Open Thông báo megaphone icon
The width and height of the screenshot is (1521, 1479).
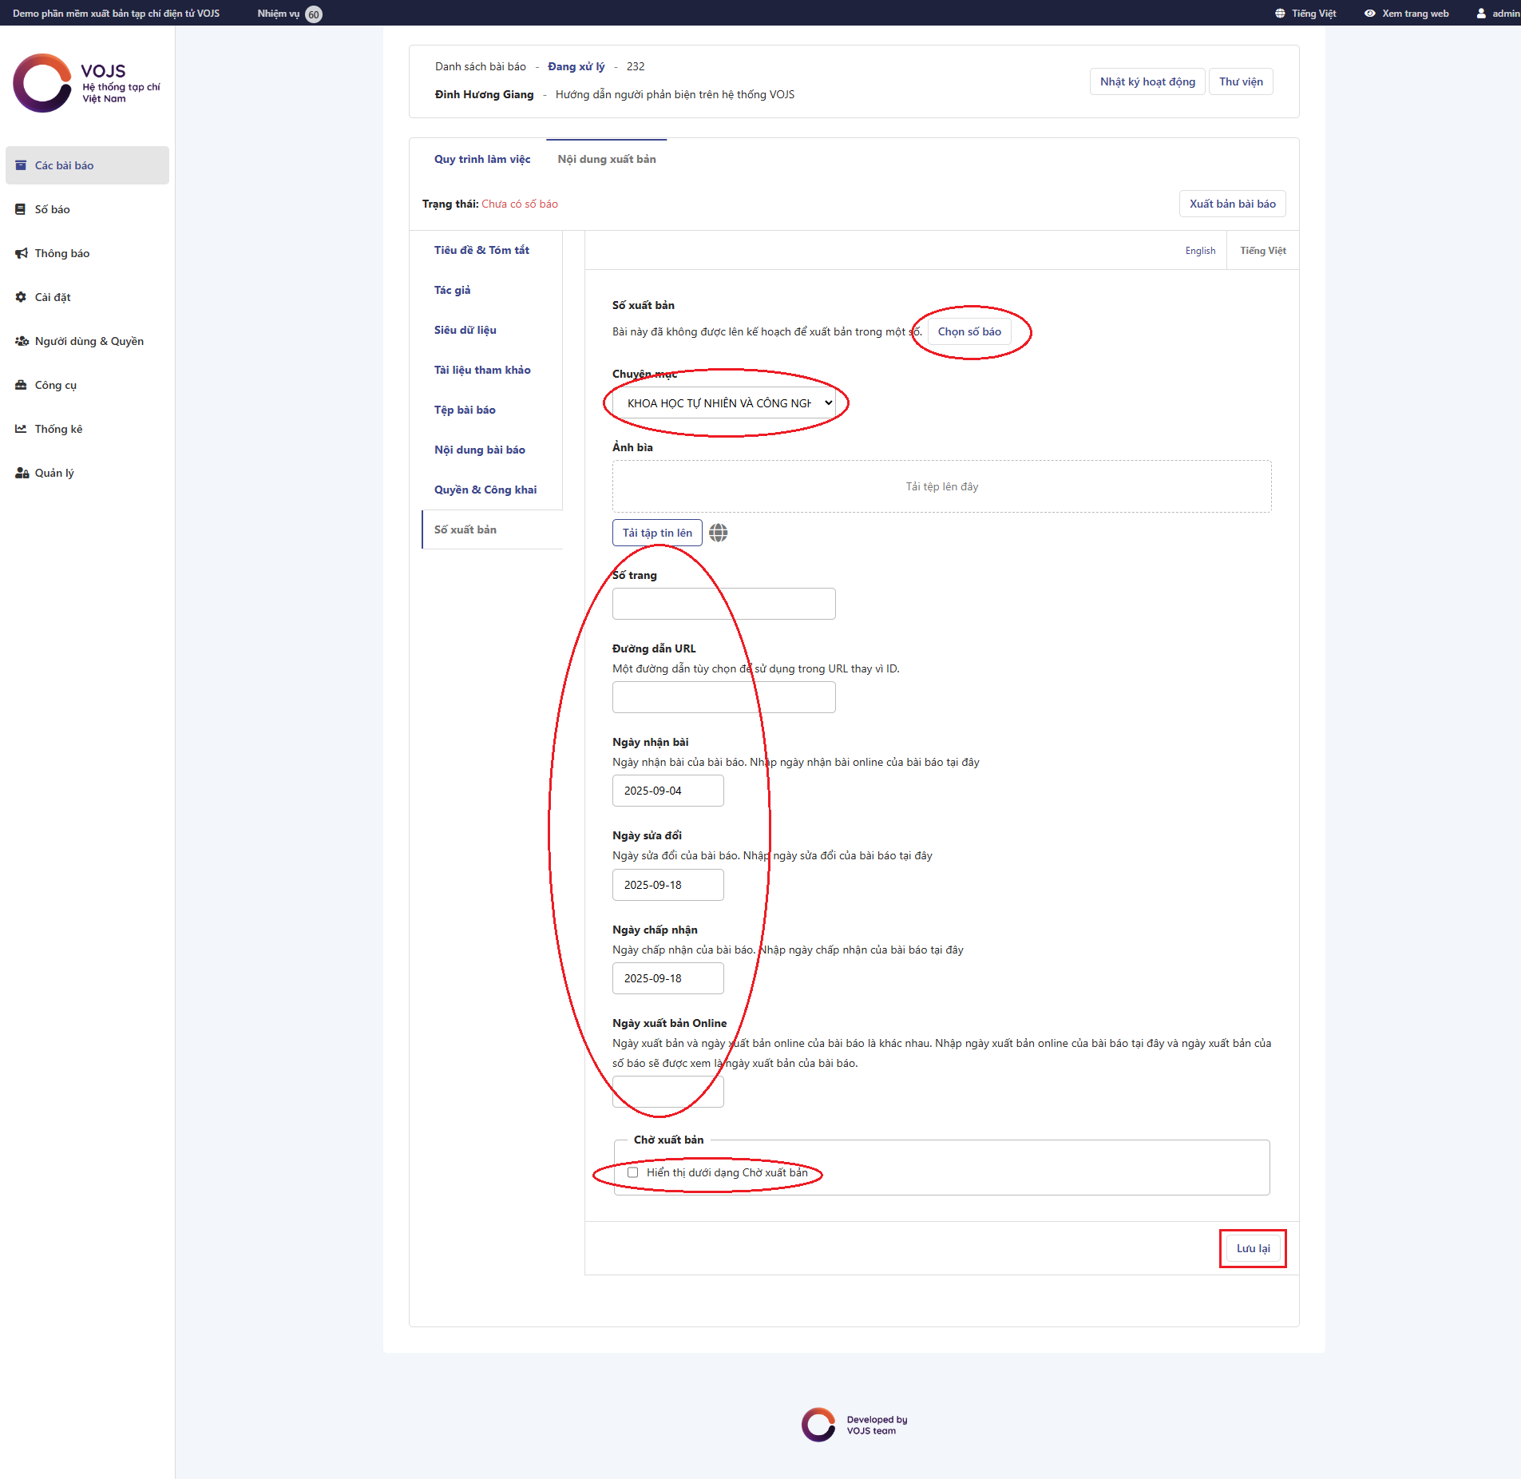pos(21,253)
